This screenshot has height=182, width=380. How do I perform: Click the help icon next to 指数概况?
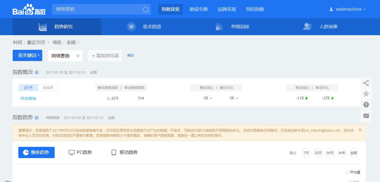[37, 72]
